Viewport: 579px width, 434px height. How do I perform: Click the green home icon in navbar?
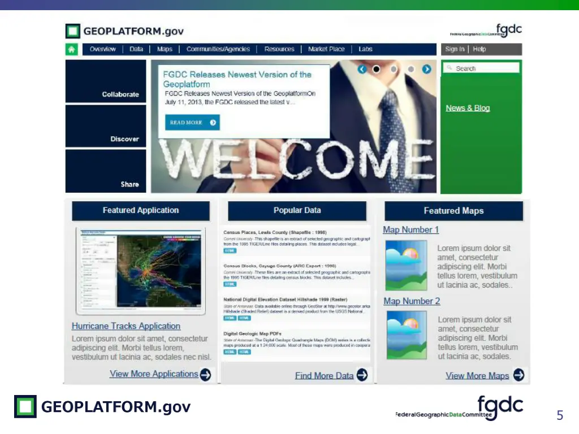click(x=71, y=49)
